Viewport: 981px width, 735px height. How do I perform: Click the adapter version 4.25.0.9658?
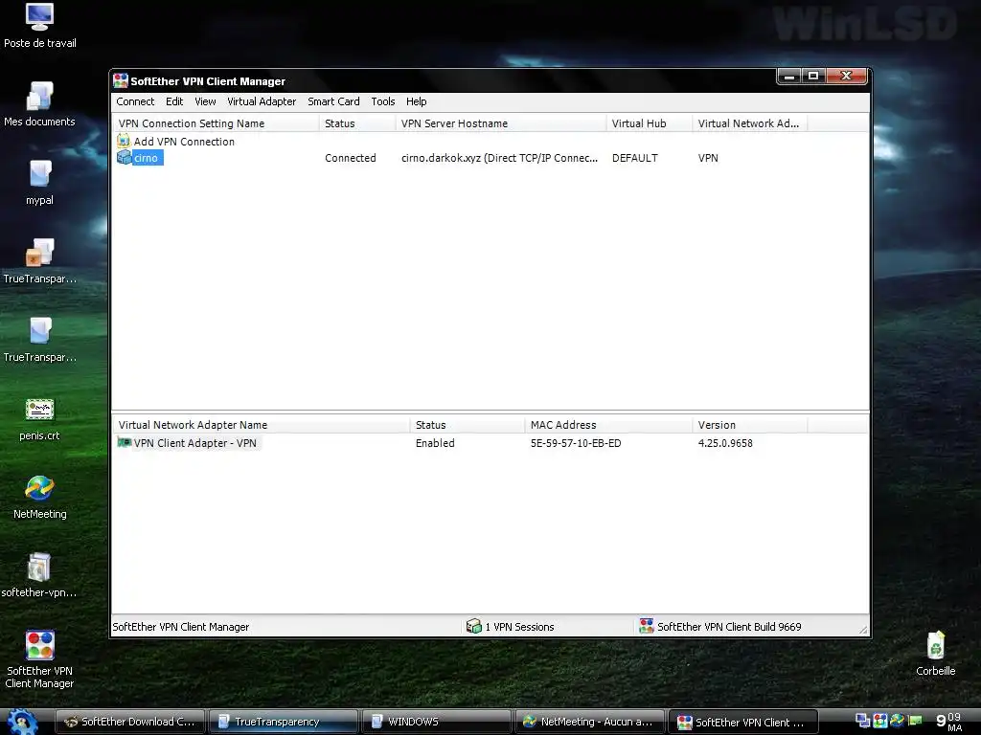725,442
